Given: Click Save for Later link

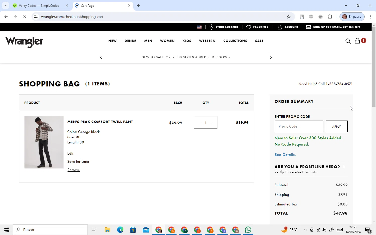Looking at the screenshot, I should point(78,162).
